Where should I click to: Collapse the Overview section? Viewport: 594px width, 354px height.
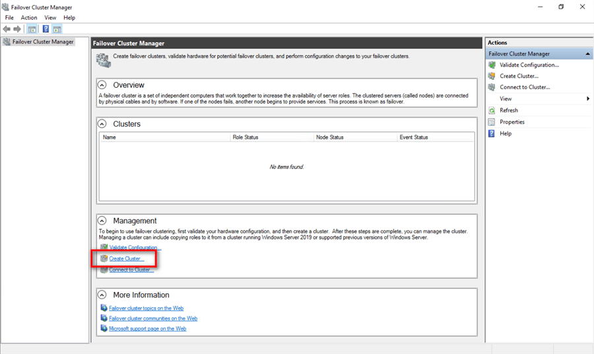click(102, 85)
